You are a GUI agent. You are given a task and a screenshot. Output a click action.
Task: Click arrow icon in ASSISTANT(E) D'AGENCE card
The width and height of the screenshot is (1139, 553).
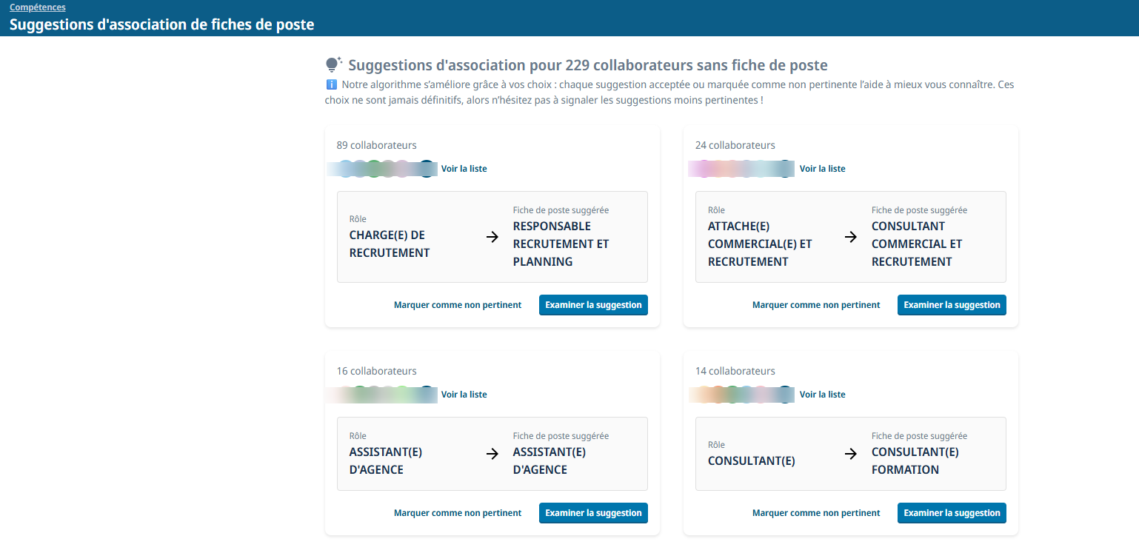point(492,454)
